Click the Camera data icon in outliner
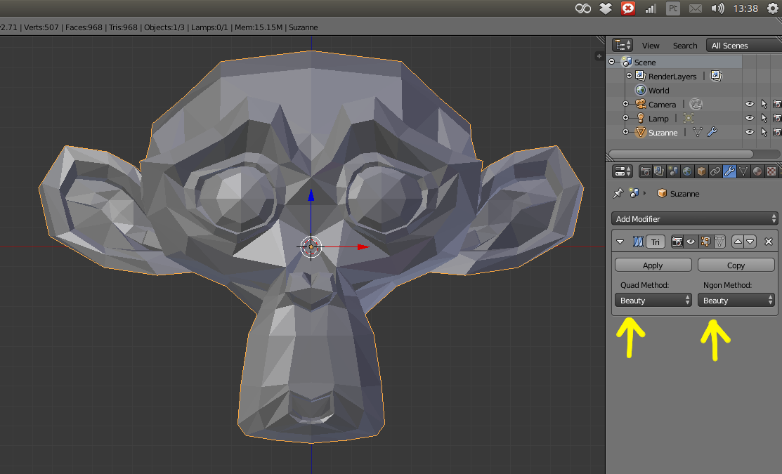 click(x=696, y=104)
